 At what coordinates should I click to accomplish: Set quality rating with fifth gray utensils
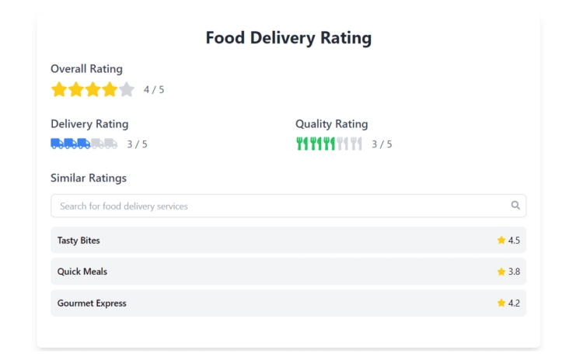pyautogui.click(x=356, y=144)
